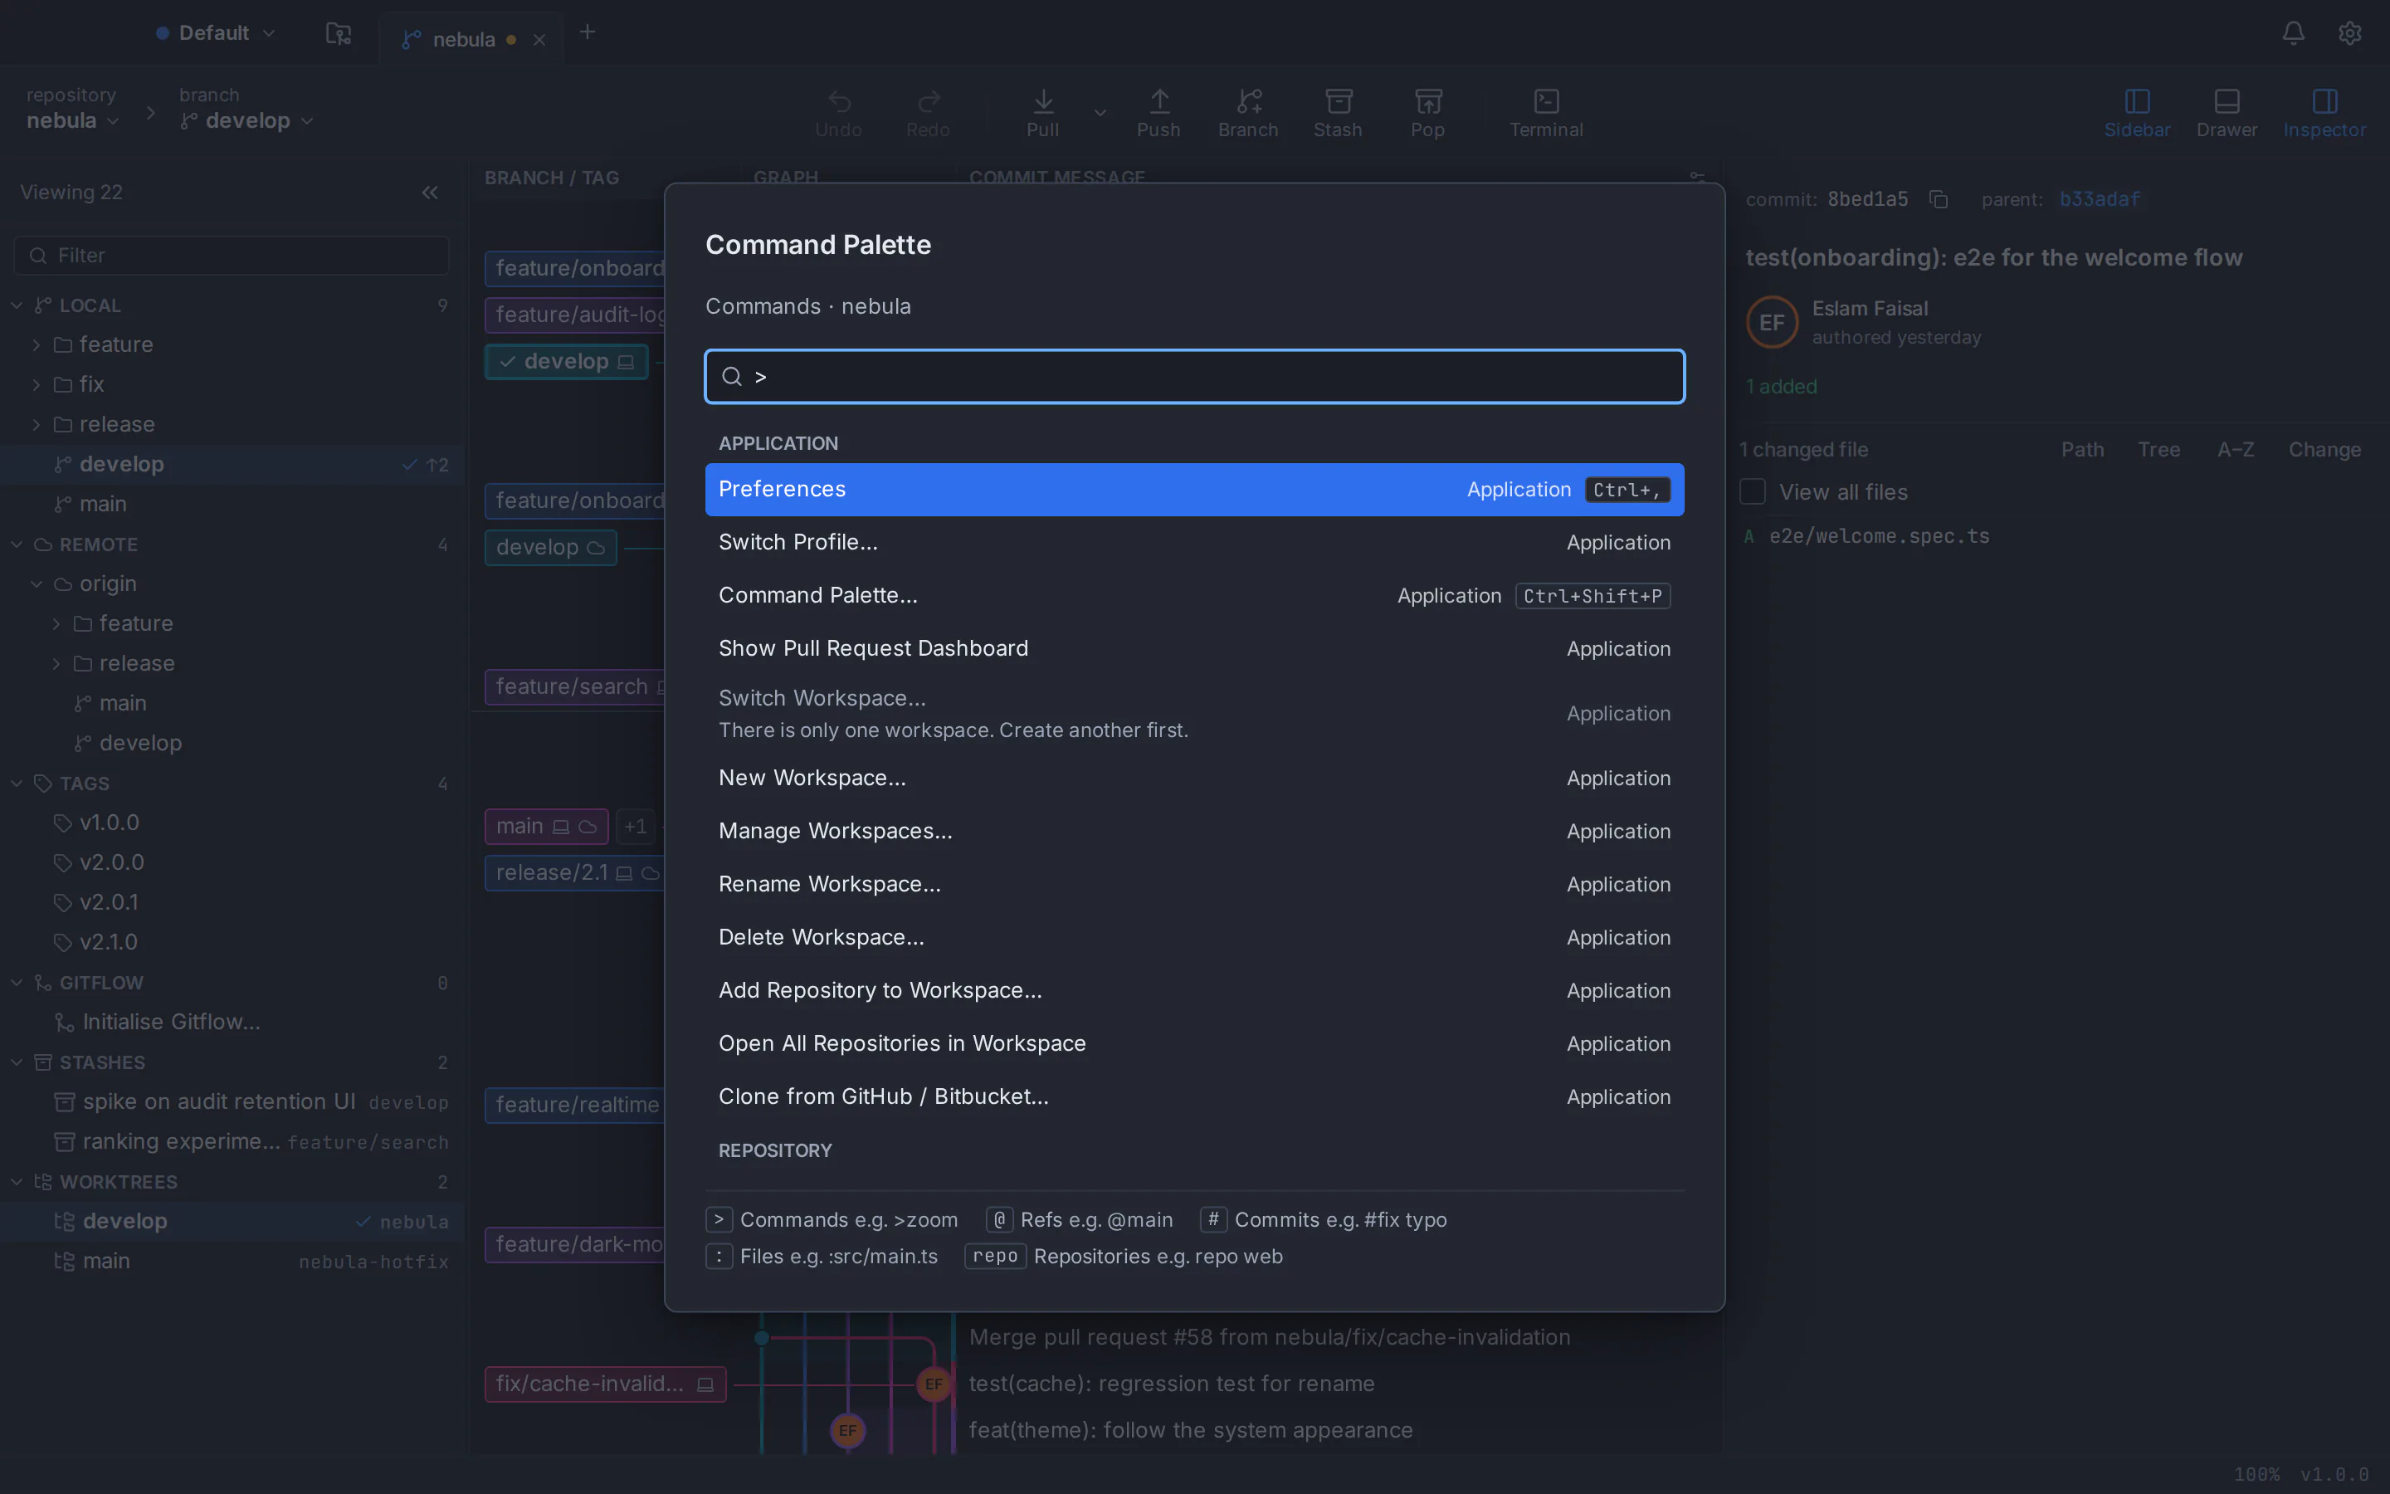Viewport: 2390px width, 1494px height.
Task: Open the notifications bell icon
Action: click(2293, 32)
